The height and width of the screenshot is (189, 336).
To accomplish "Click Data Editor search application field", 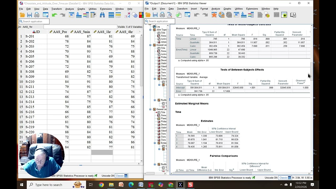I will coord(34,22).
